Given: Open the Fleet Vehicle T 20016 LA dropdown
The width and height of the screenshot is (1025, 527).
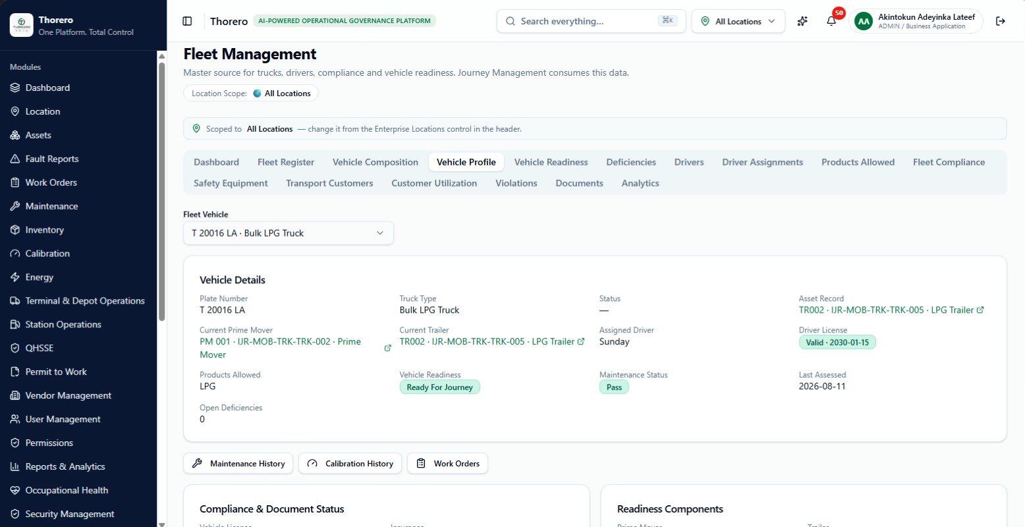Looking at the screenshot, I should tap(289, 233).
